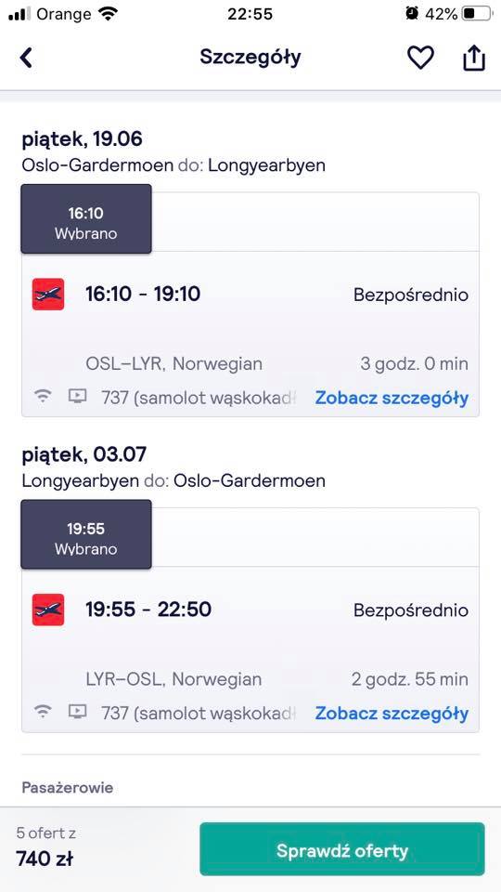Image resolution: width=501 pixels, height=892 pixels.
Task: Tap the battery indicator in status bar
Action: (476, 14)
